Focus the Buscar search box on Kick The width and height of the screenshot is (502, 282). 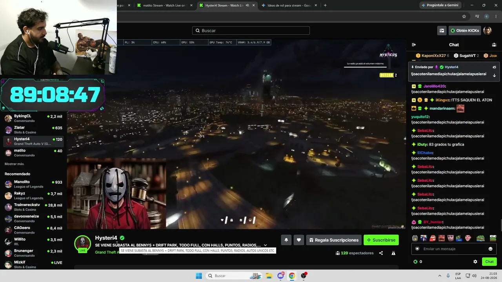tap(251, 31)
